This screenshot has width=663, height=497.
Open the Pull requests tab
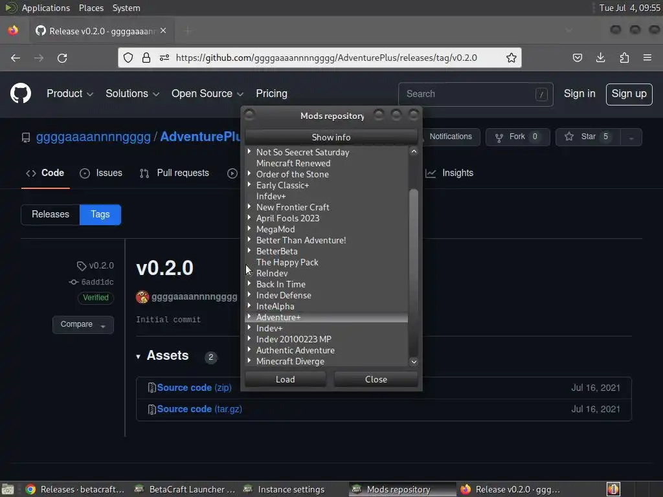(x=174, y=173)
